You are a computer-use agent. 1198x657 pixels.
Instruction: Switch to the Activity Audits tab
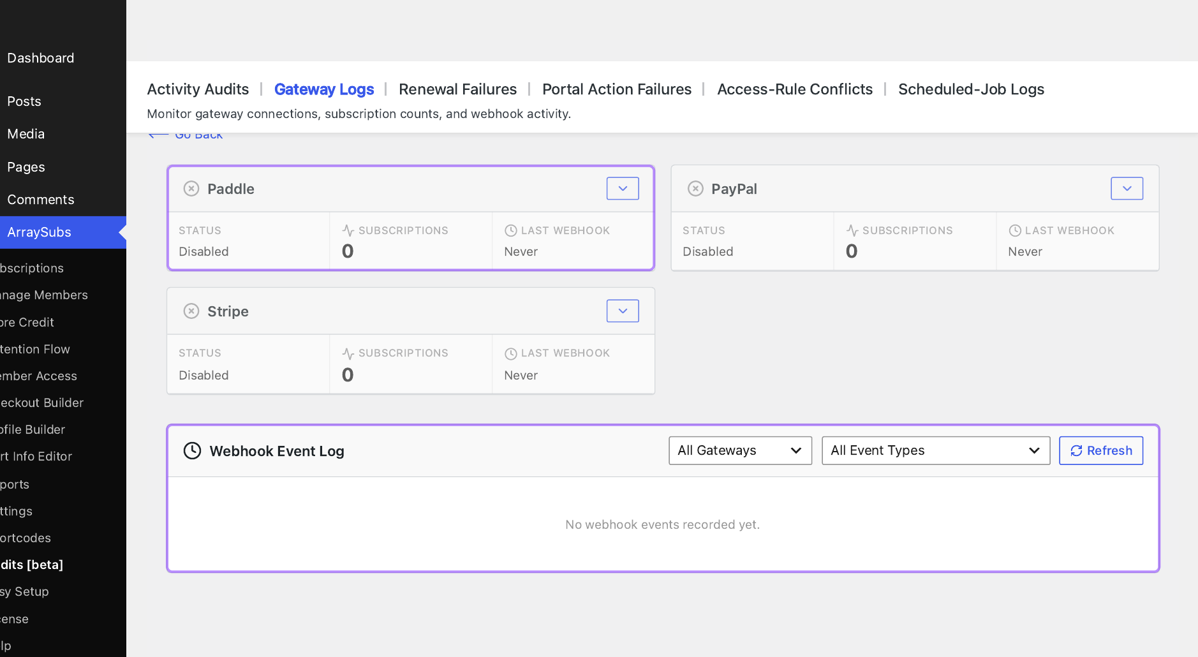pyautogui.click(x=198, y=89)
